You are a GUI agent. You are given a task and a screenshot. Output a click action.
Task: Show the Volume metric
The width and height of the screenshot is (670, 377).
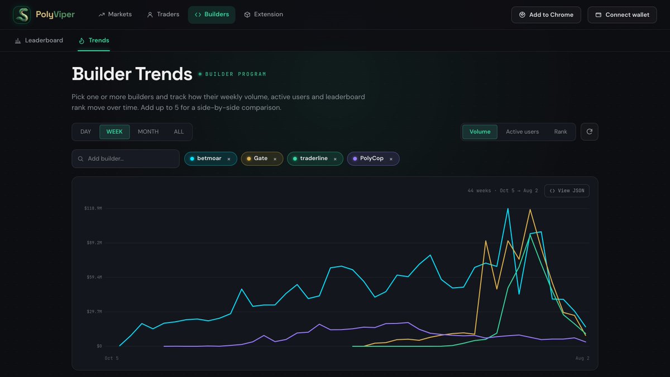click(x=480, y=132)
